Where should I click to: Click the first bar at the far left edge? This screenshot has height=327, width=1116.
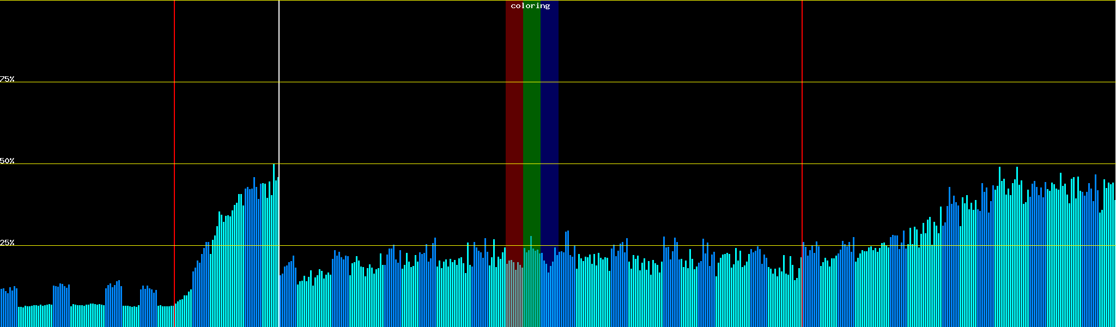point(1,308)
